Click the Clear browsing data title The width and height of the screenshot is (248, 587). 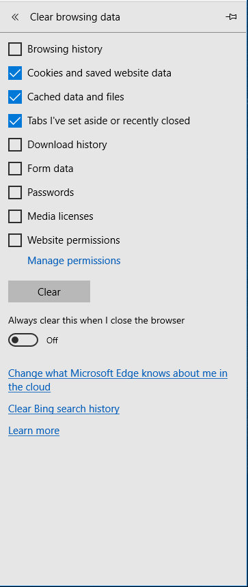75,17
